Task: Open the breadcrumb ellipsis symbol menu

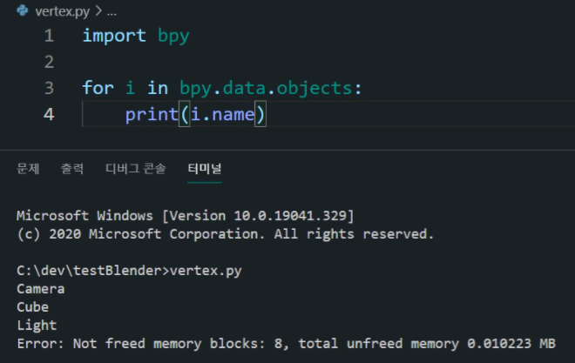Action: [112, 11]
